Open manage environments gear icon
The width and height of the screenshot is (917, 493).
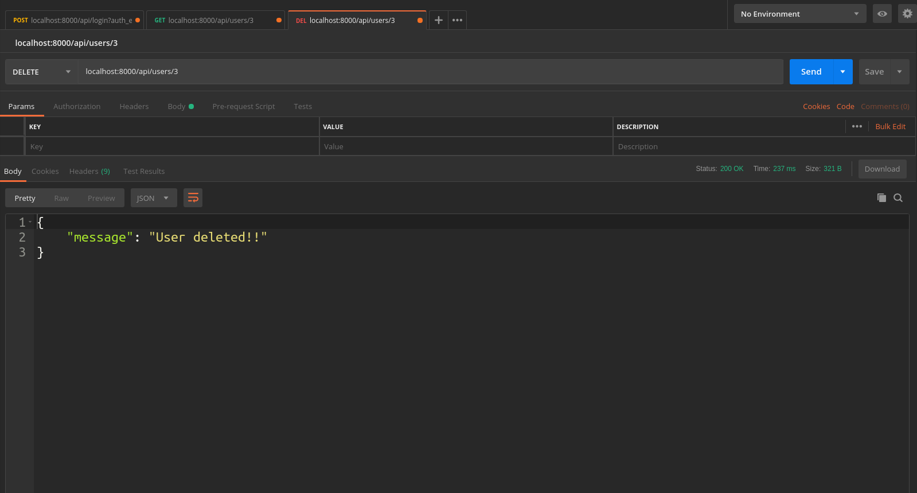(907, 14)
